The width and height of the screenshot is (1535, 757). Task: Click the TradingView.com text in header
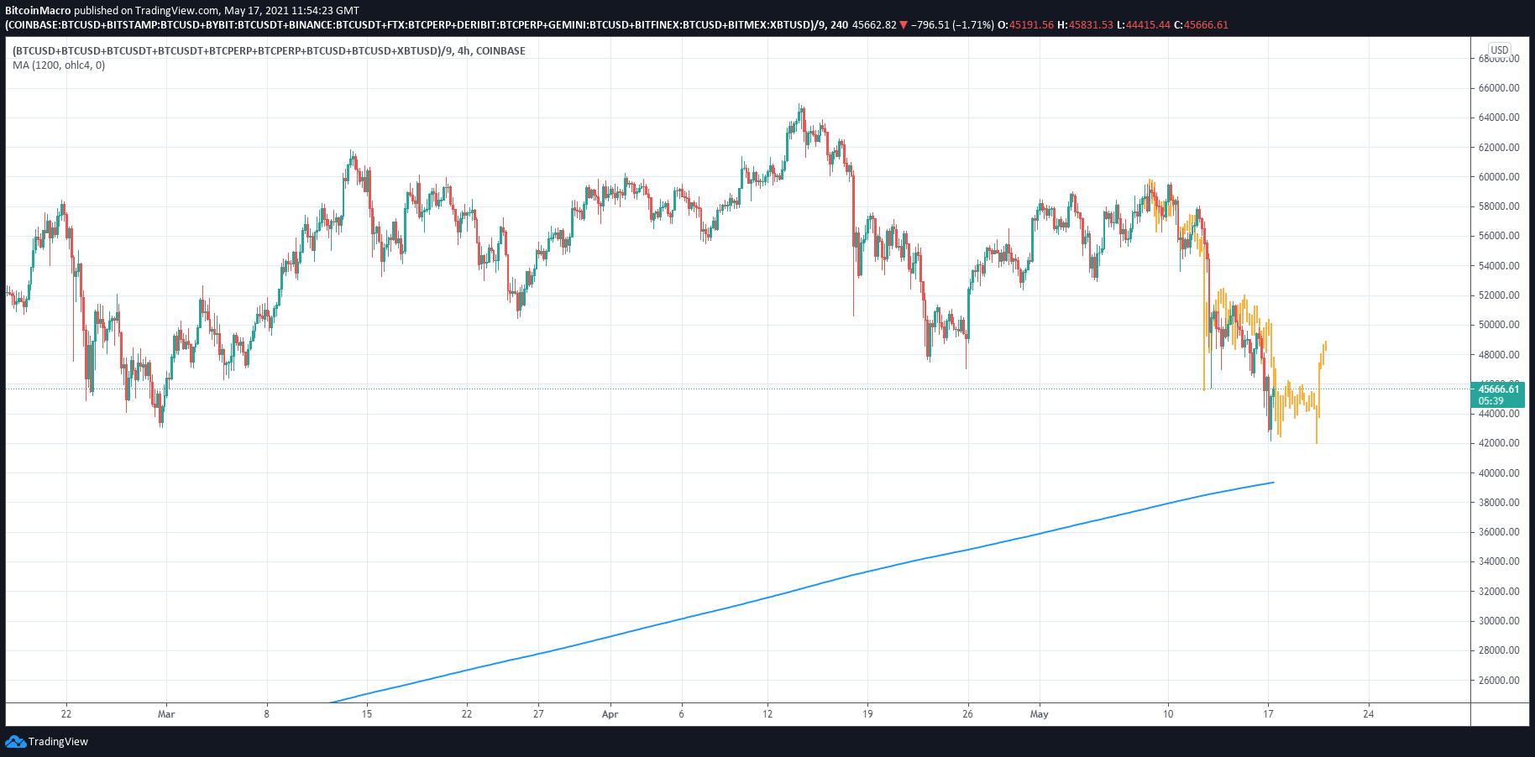177,11
